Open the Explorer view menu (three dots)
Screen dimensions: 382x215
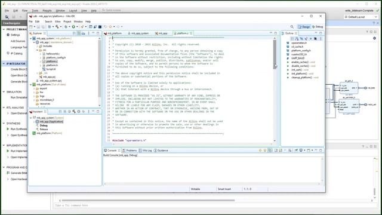pyautogui.click(x=89, y=33)
